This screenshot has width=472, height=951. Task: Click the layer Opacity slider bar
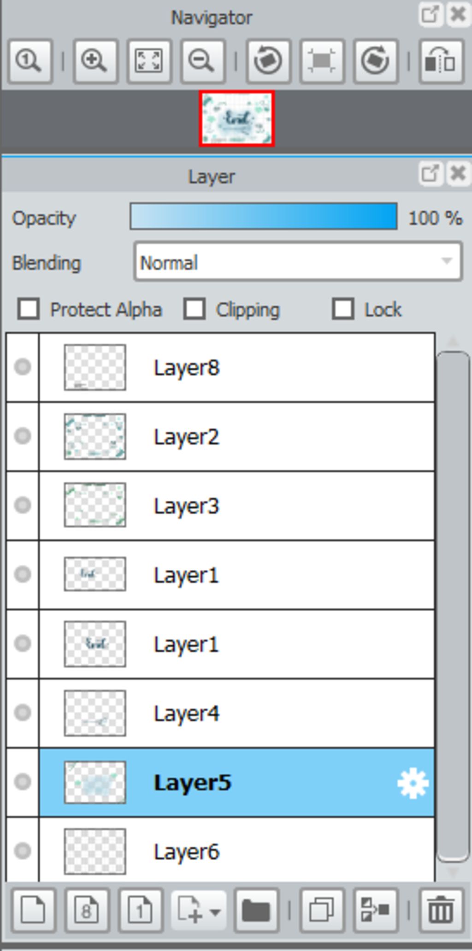coord(264,216)
